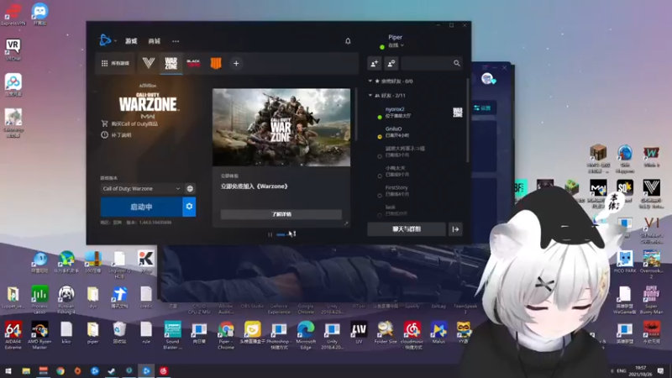
Task: Select the orange Black Ops 4 tab
Action: coord(216,64)
